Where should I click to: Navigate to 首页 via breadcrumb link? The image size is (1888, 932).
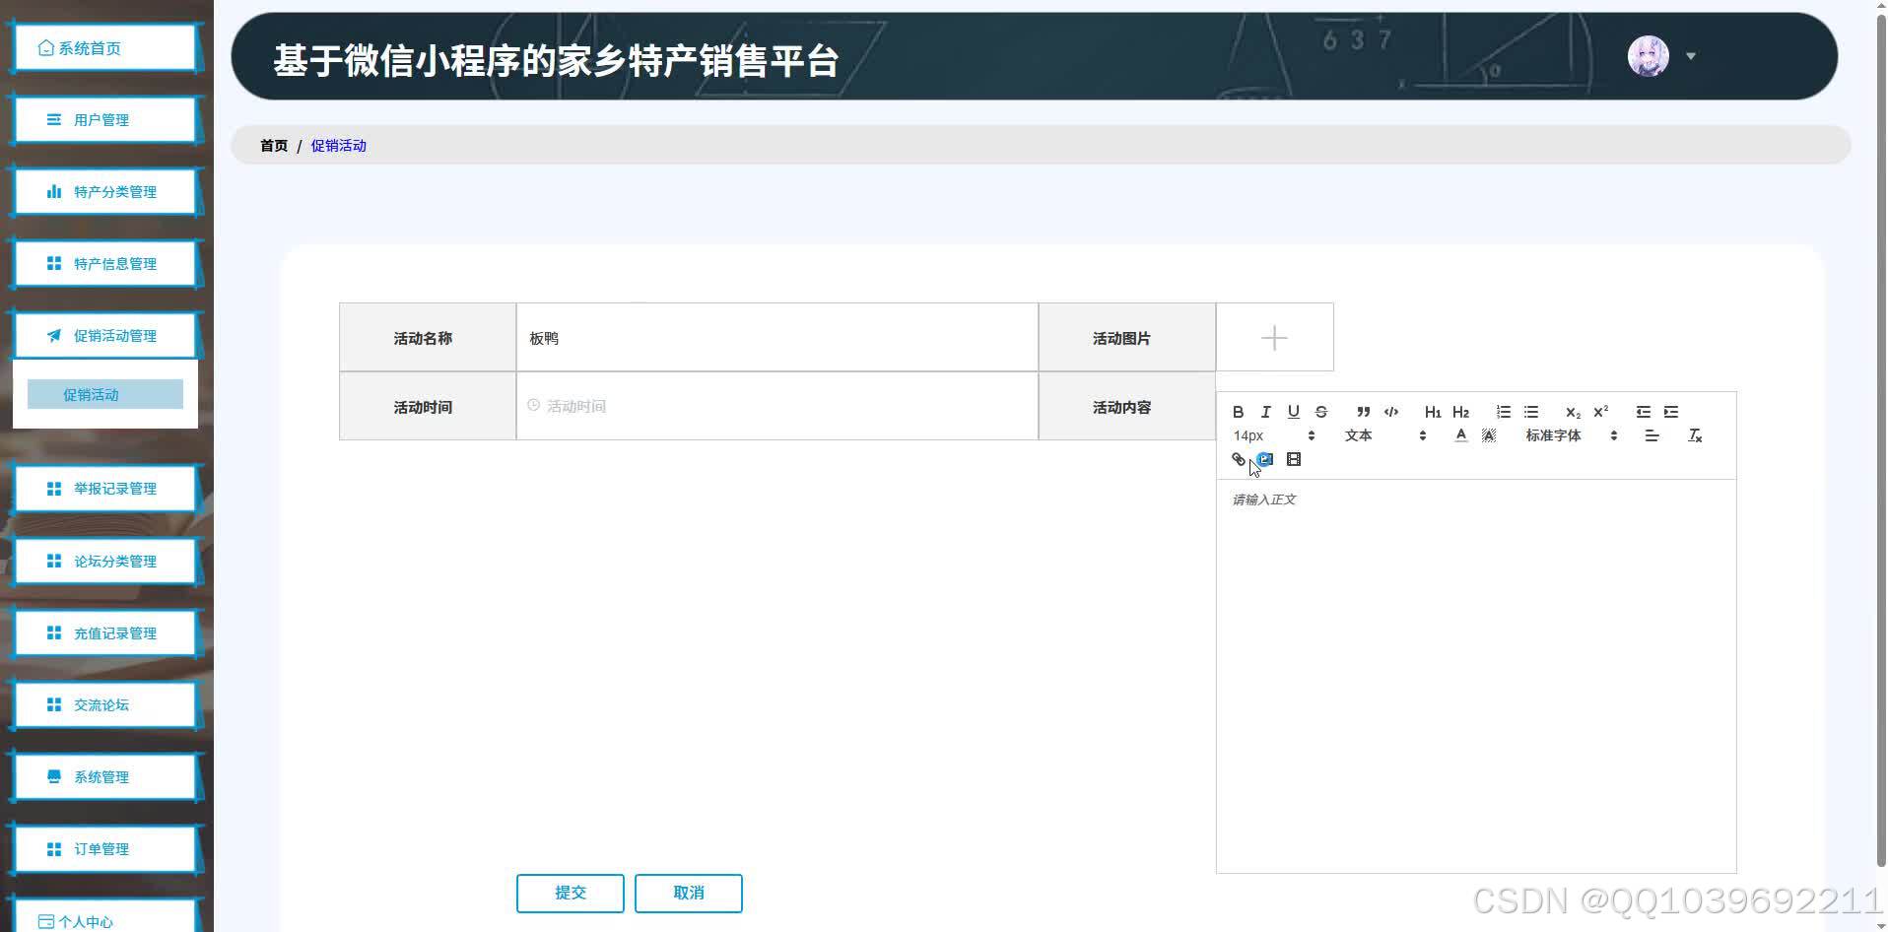[x=273, y=145]
